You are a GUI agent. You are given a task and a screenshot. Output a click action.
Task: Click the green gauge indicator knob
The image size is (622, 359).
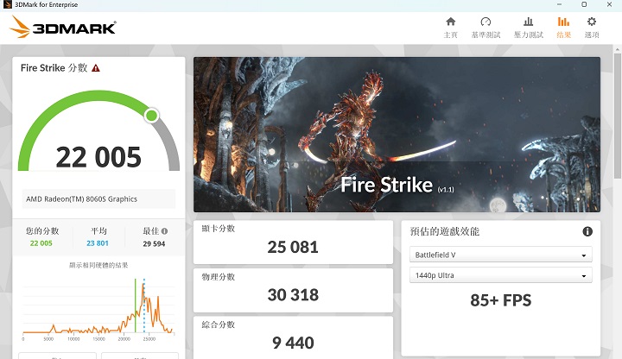pos(151,116)
